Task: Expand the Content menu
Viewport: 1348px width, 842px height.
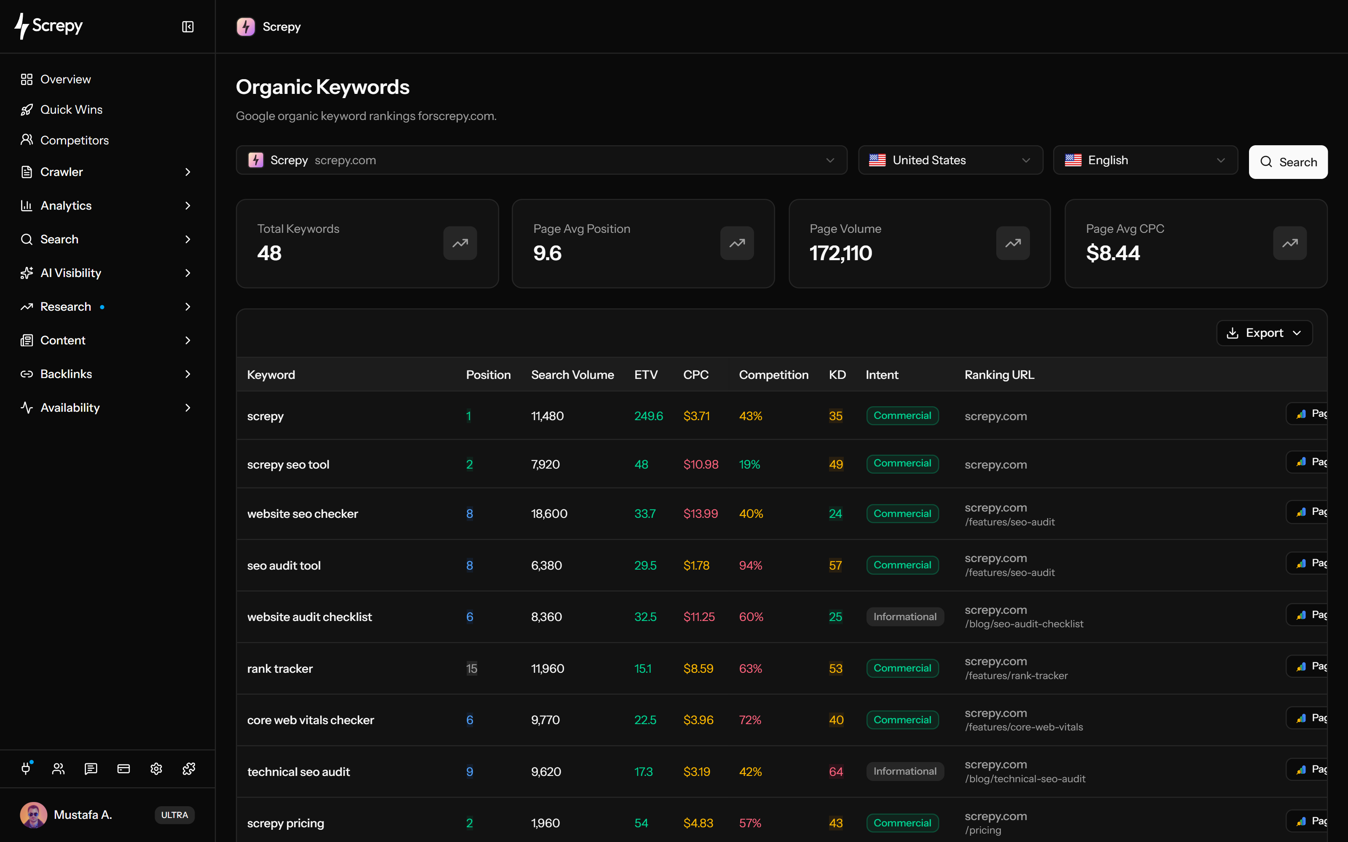Action: point(107,340)
